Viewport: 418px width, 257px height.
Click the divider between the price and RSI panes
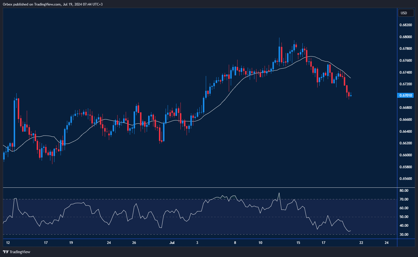click(200, 188)
